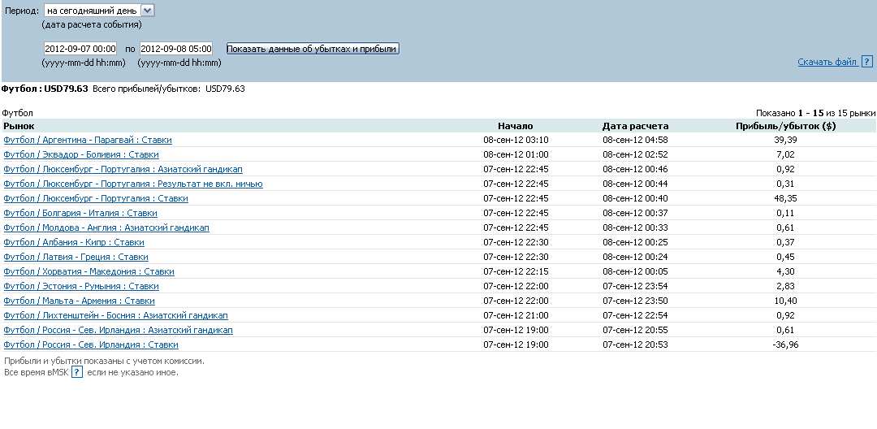Click start time 07-сен-12 21:00
877x429 pixels.
(x=516, y=315)
